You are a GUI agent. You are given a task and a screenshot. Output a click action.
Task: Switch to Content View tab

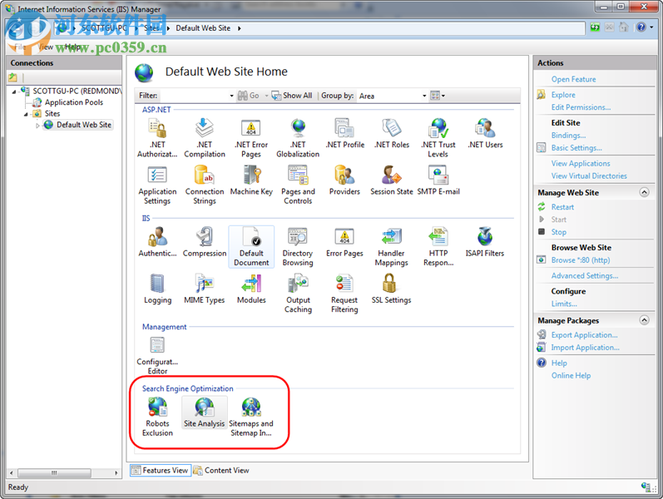coord(221,470)
